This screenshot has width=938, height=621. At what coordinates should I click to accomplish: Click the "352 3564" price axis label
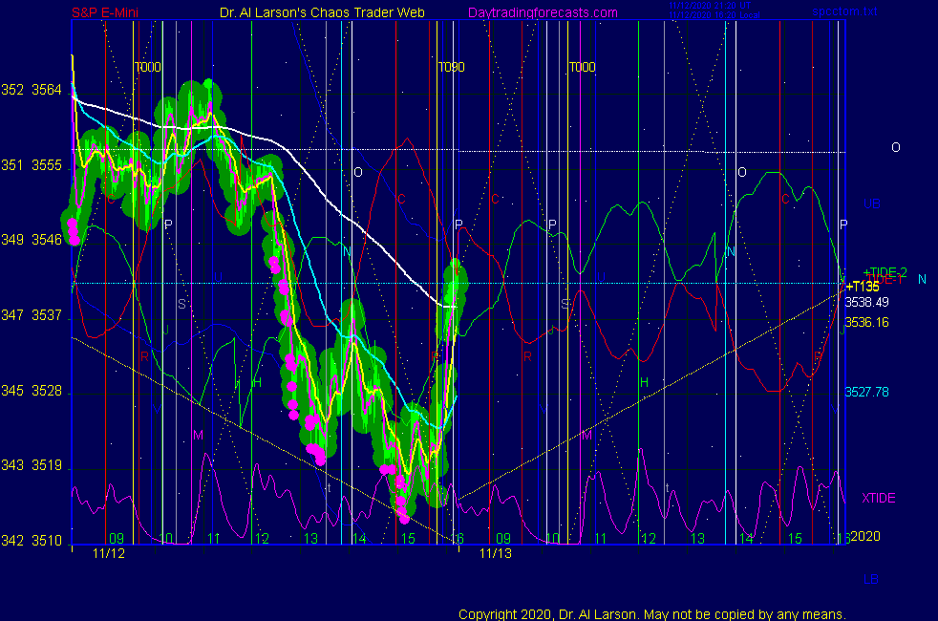[x=32, y=90]
